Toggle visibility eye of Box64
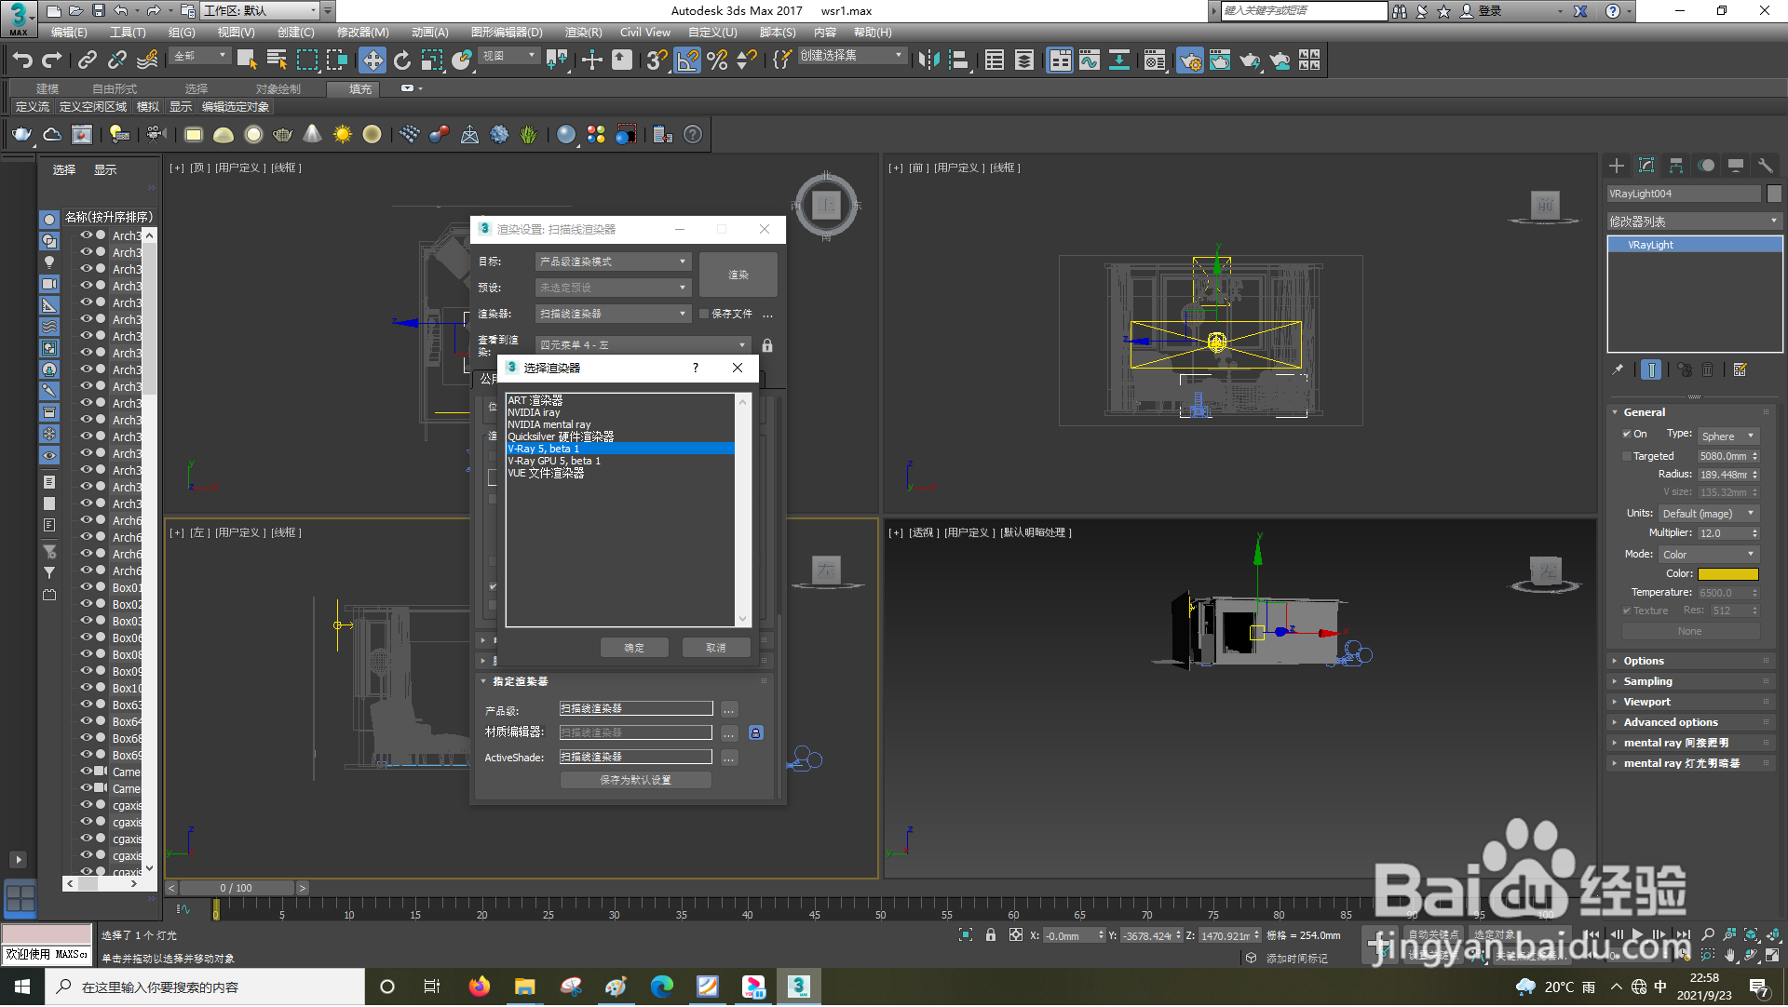1788x1007 pixels. pos(87,721)
